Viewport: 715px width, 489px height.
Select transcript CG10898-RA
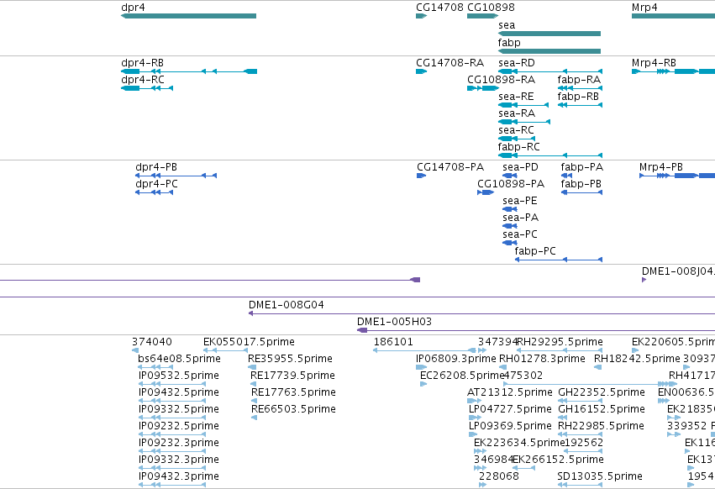tap(483, 88)
